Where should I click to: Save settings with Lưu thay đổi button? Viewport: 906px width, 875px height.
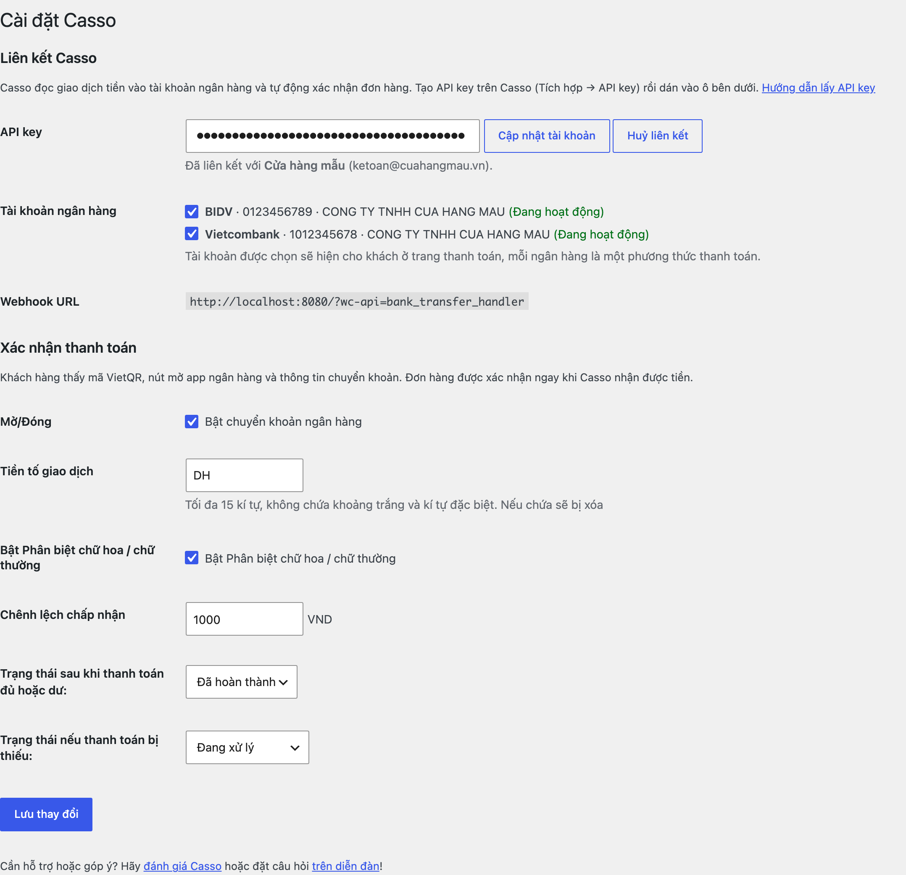(46, 814)
